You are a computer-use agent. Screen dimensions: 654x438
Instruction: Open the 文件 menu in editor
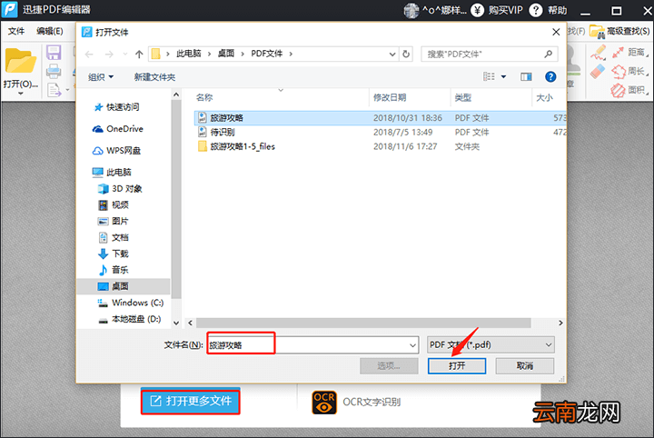click(x=16, y=31)
